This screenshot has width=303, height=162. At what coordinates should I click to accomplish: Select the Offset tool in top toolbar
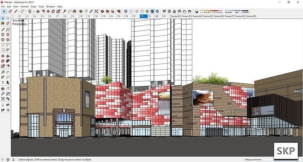(43, 11)
